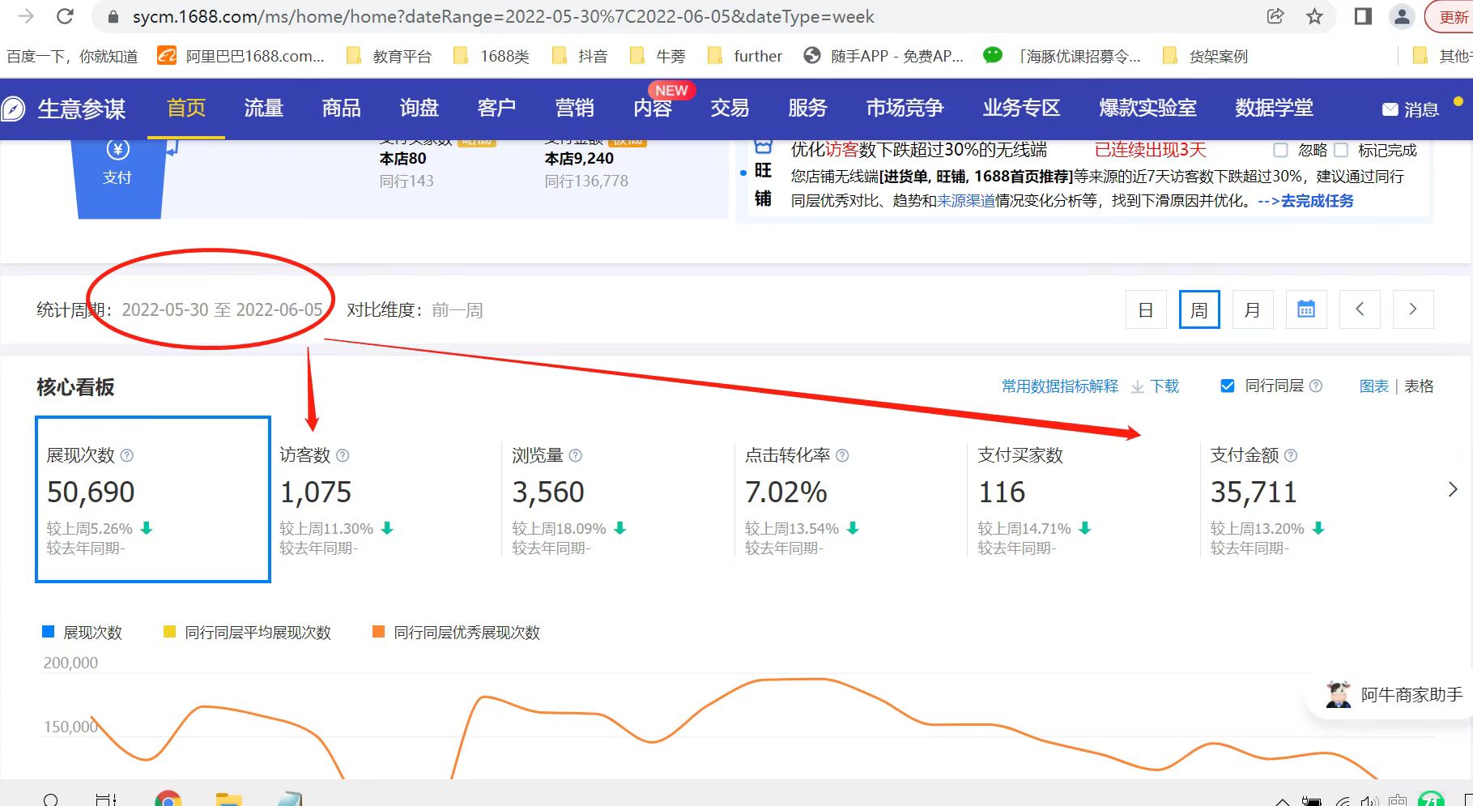The height and width of the screenshot is (806, 1473).
Task: Go to the next period with right chevron
Action: [x=1413, y=309]
